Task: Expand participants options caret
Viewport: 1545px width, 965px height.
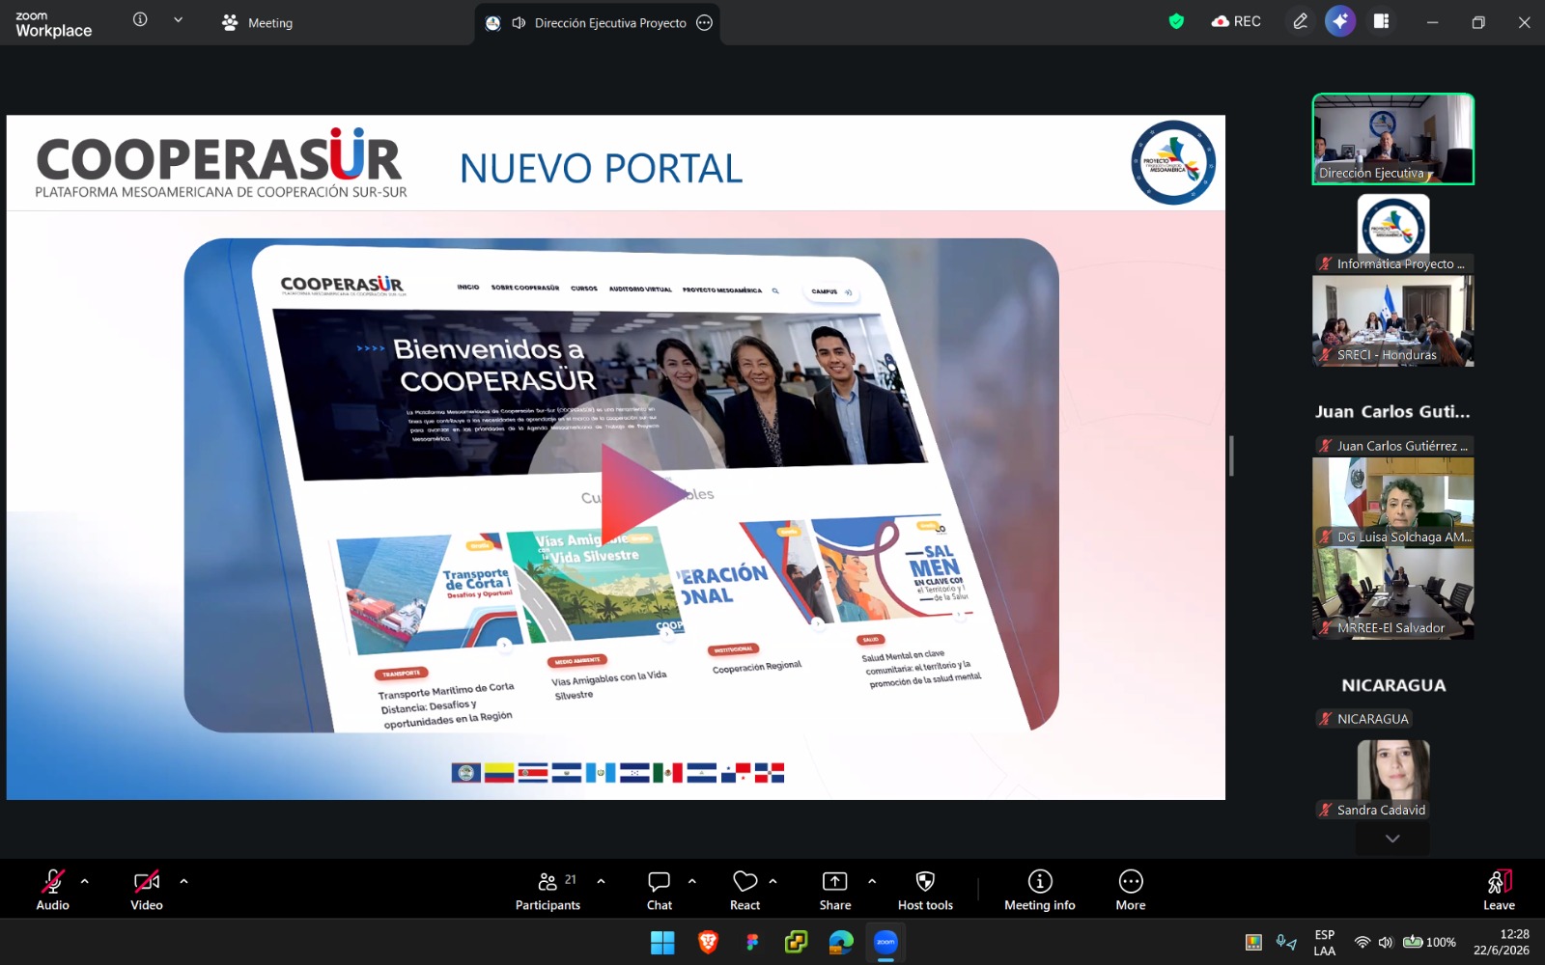Action: point(602,881)
